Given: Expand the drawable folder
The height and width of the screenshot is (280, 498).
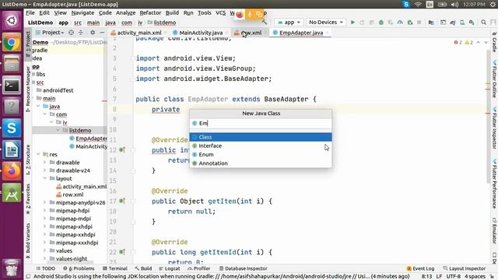Looking at the screenshot, I should [45, 163].
